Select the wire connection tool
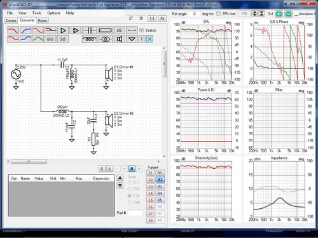This screenshot has height=238, width=318. pos(132,30)
